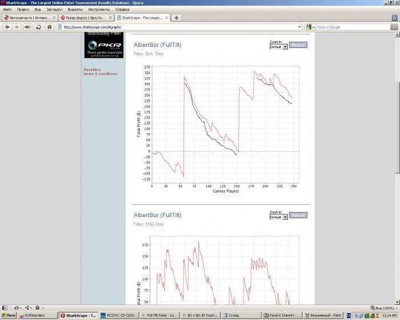400x320 pixels.
Task: Open closed tabs trash icon
Action: click(x=395, y=18)
